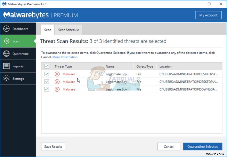Select Malware label in DESKTOP\A... row
Screen dimensions: 227x157
point(69,82)
